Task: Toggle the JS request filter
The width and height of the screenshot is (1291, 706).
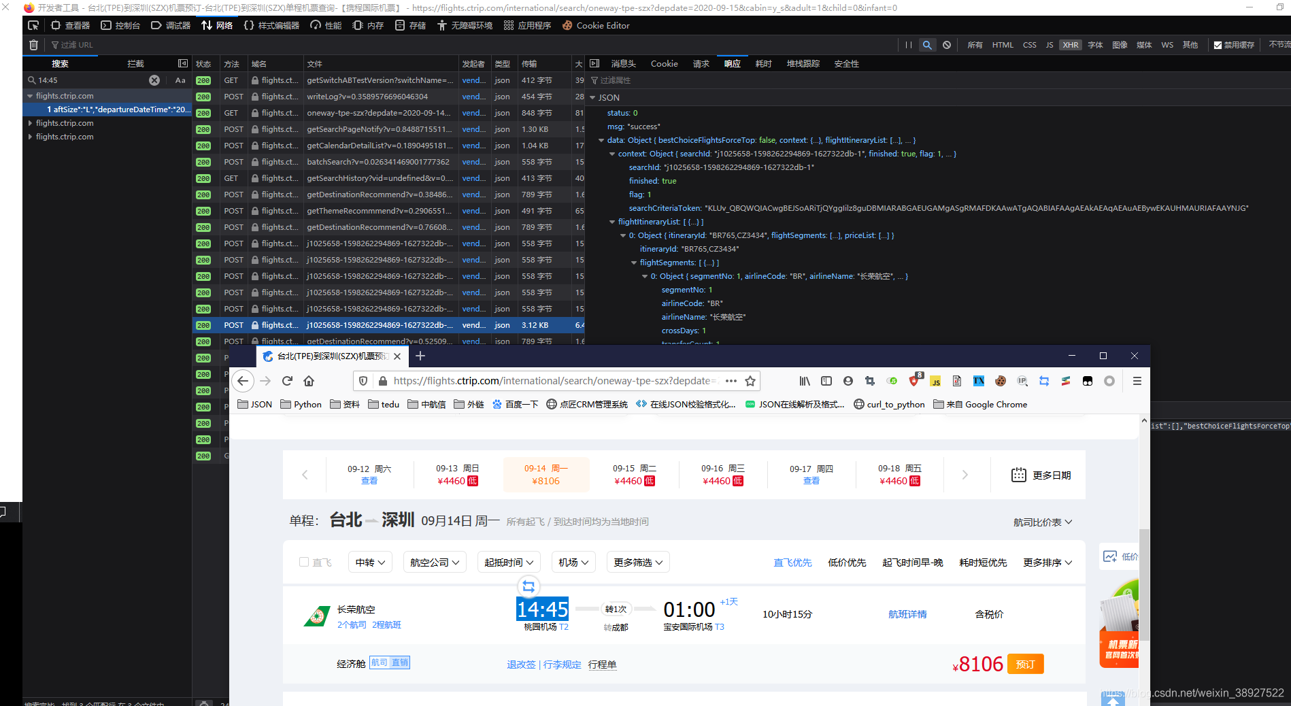Action: click(x=1050, y=45)
